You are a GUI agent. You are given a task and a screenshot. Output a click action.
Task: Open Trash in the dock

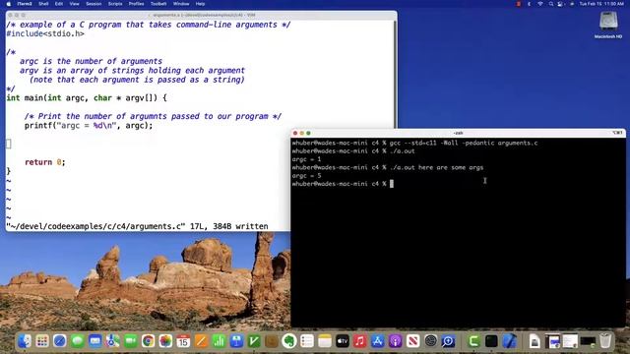coord(605,341)
